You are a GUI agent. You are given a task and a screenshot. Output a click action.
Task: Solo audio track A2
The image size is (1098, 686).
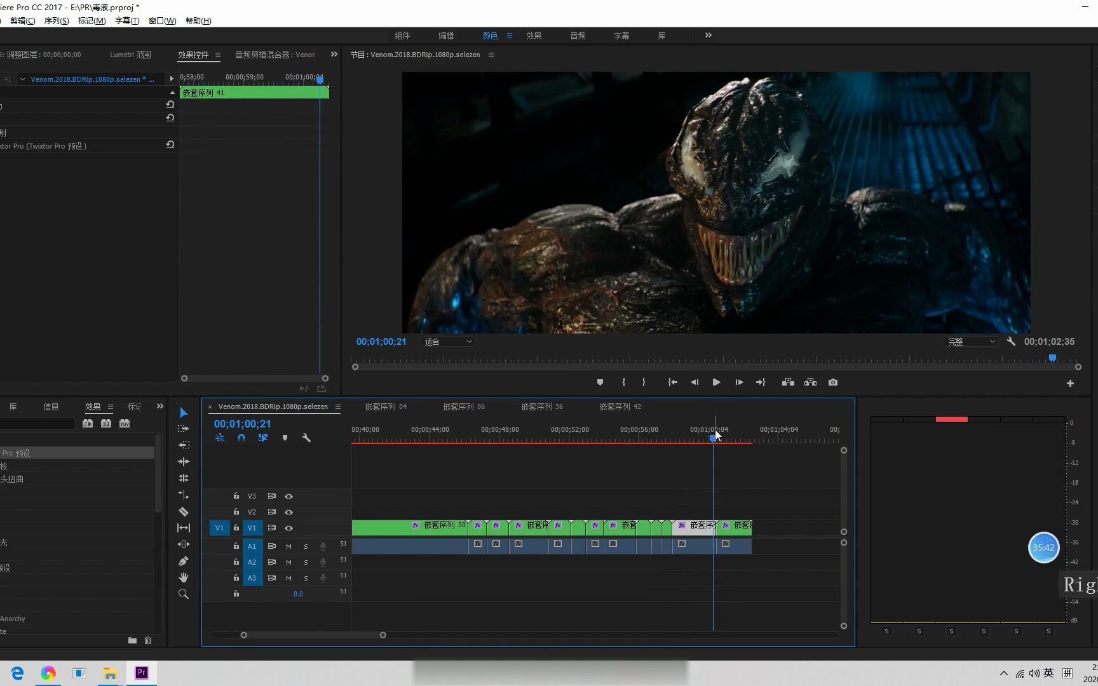click(x=306, y=562)
